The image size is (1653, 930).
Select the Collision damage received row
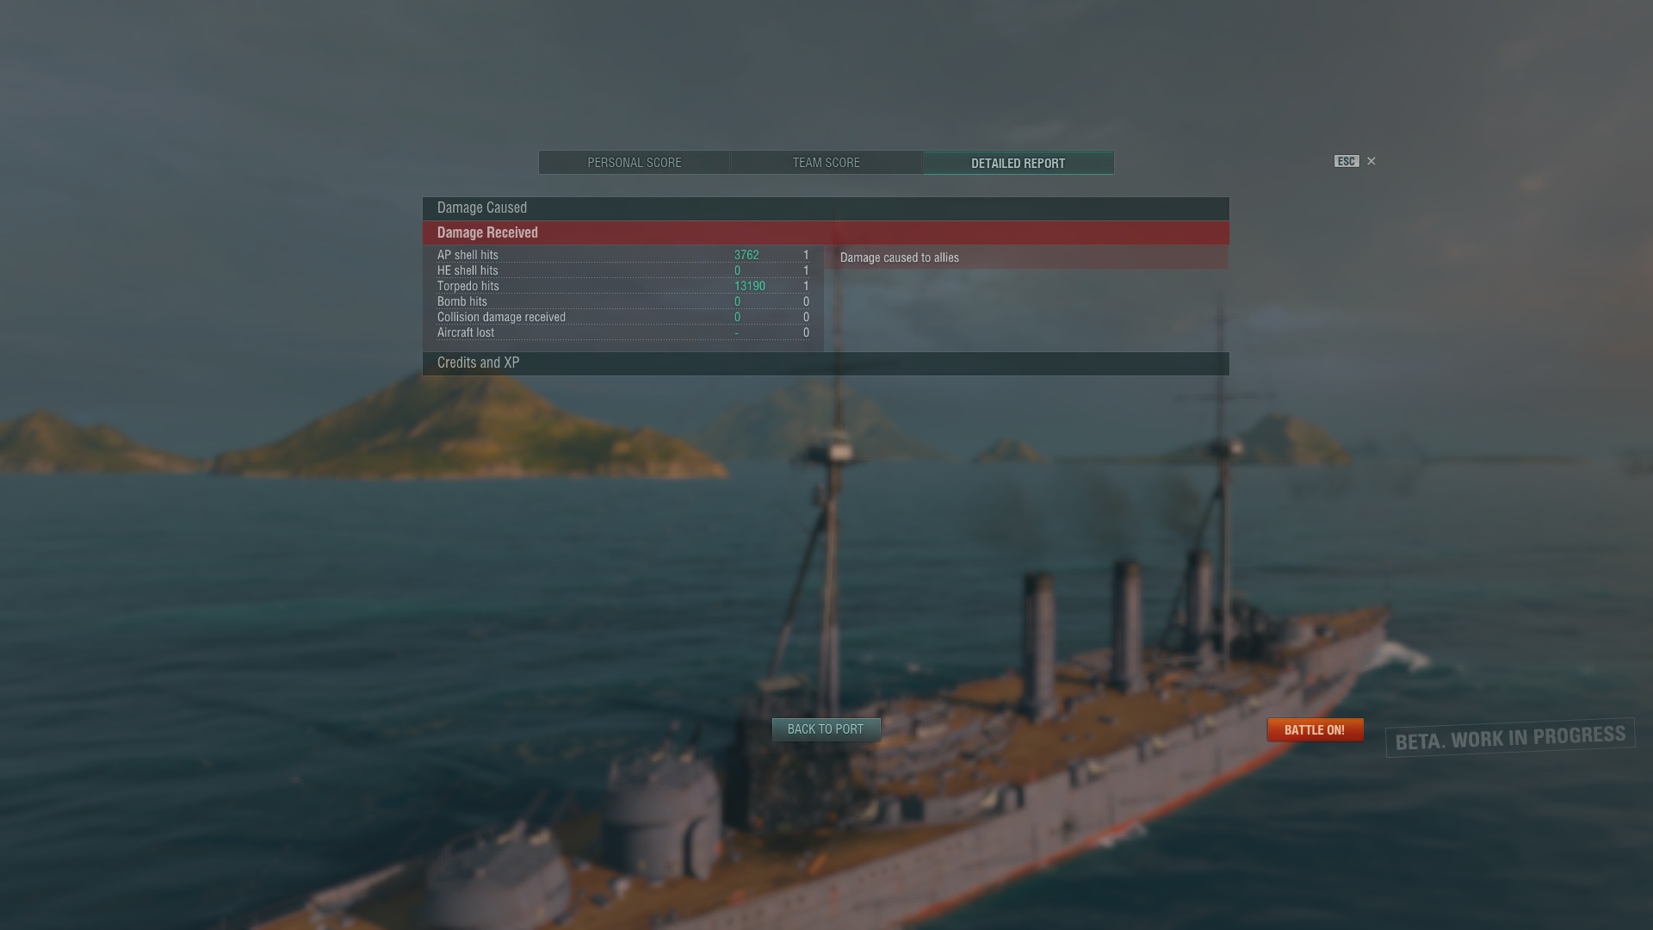point(623,317)
